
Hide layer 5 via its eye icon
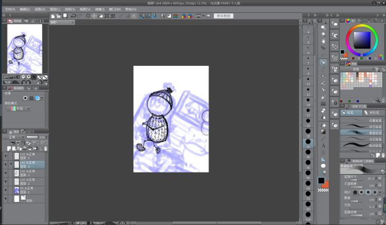point(5,156)
